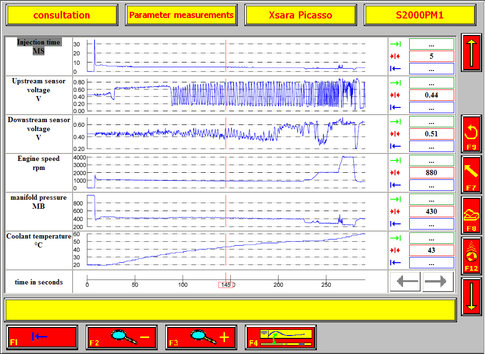Select the Upstream sensor voltage label
The width and height of the screenshot is (485, 354).
[39, 90]
